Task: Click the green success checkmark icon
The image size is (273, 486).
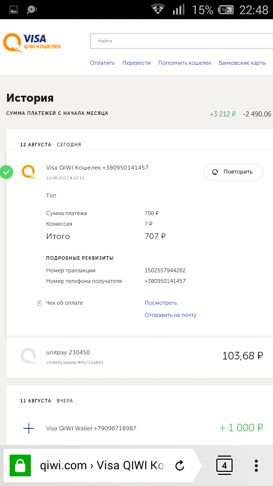Action: pos(7,172)
